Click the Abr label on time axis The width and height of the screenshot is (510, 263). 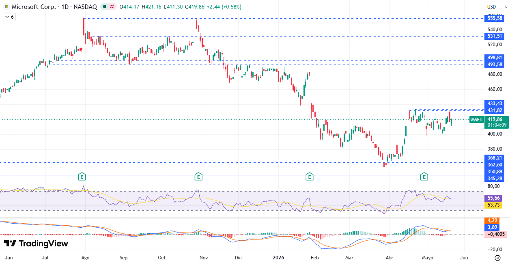click(x=389, y=257)
